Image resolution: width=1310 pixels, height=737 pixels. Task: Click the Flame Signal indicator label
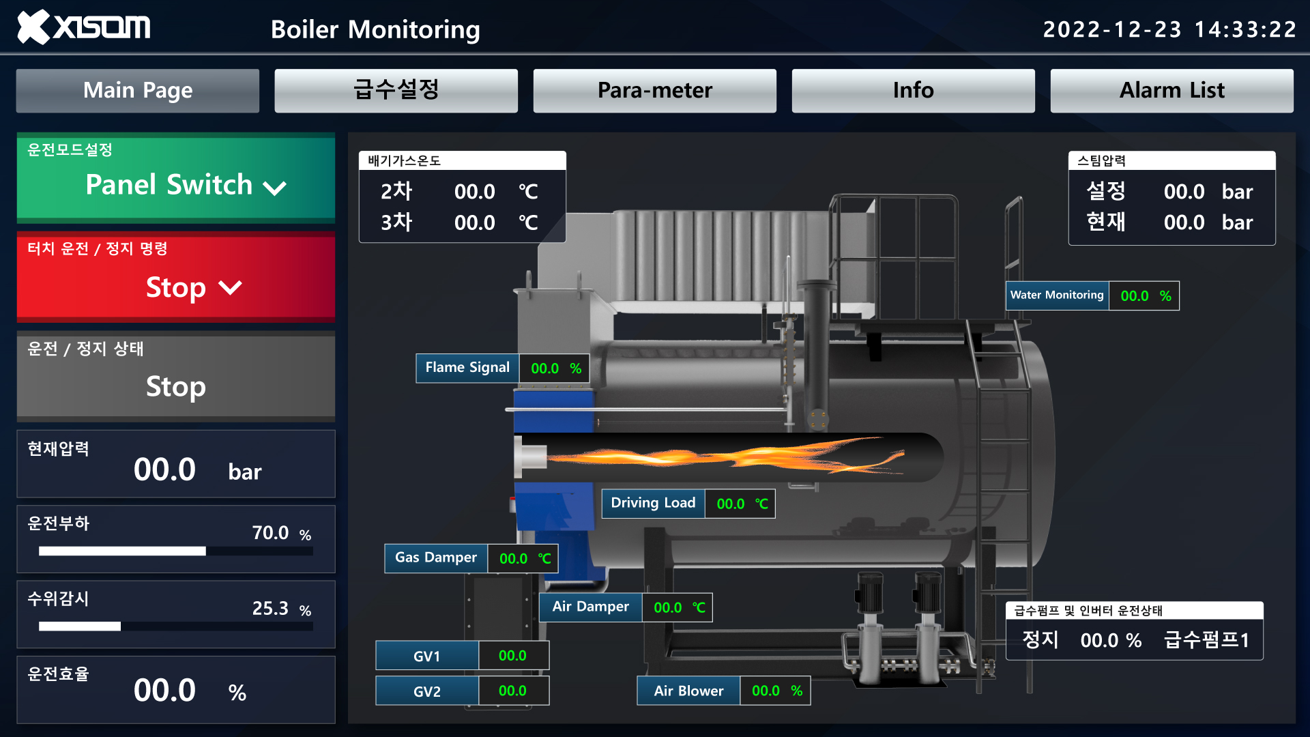coord(467,368)
